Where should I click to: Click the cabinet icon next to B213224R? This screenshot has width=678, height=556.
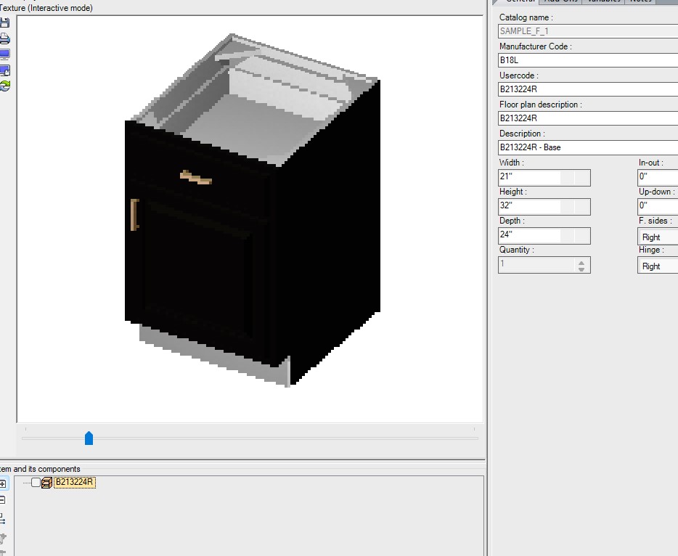47,483
